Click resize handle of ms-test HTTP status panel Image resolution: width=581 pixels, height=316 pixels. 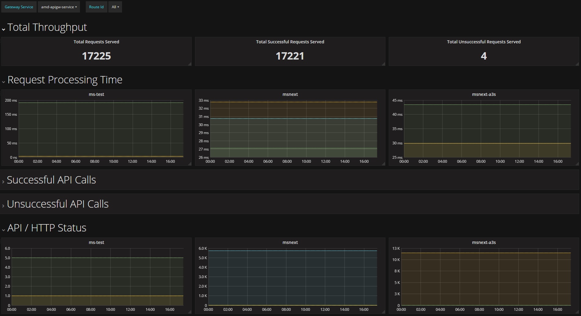click(x=190, y=312)
